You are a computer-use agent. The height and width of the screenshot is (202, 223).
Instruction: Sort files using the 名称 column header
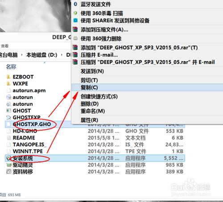click(x=11, y=67)
